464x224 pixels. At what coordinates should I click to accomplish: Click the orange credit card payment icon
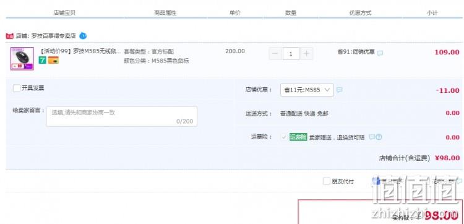click(53, 60)
